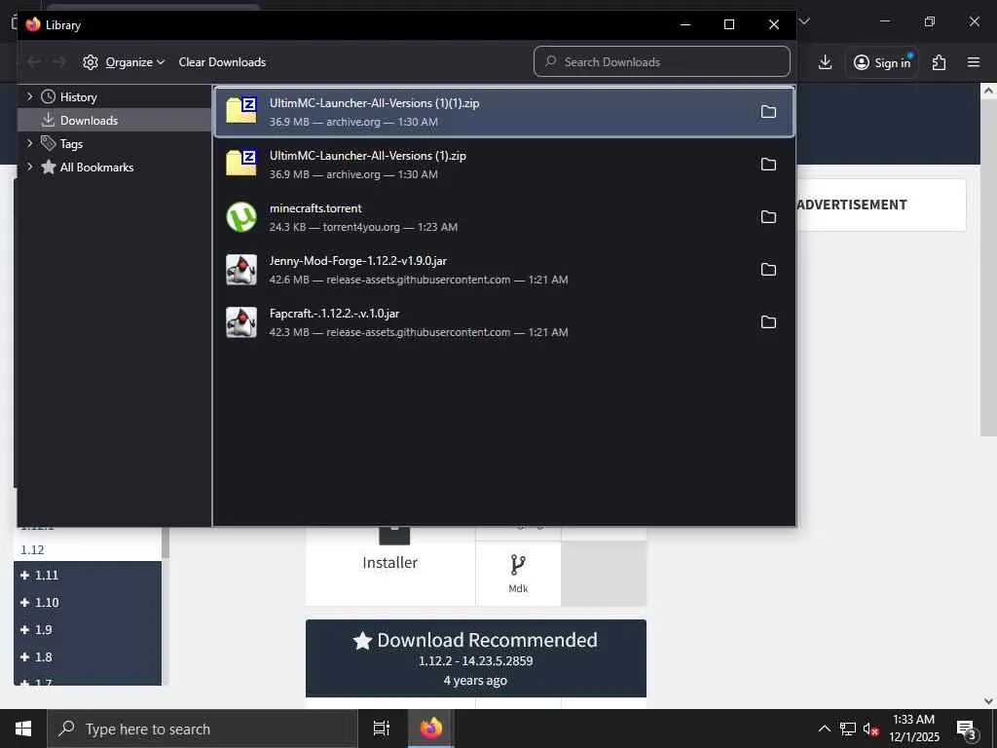Show hidden system tray icons
Viewport: 997px width, 748px height.
(x=824, y=729)
